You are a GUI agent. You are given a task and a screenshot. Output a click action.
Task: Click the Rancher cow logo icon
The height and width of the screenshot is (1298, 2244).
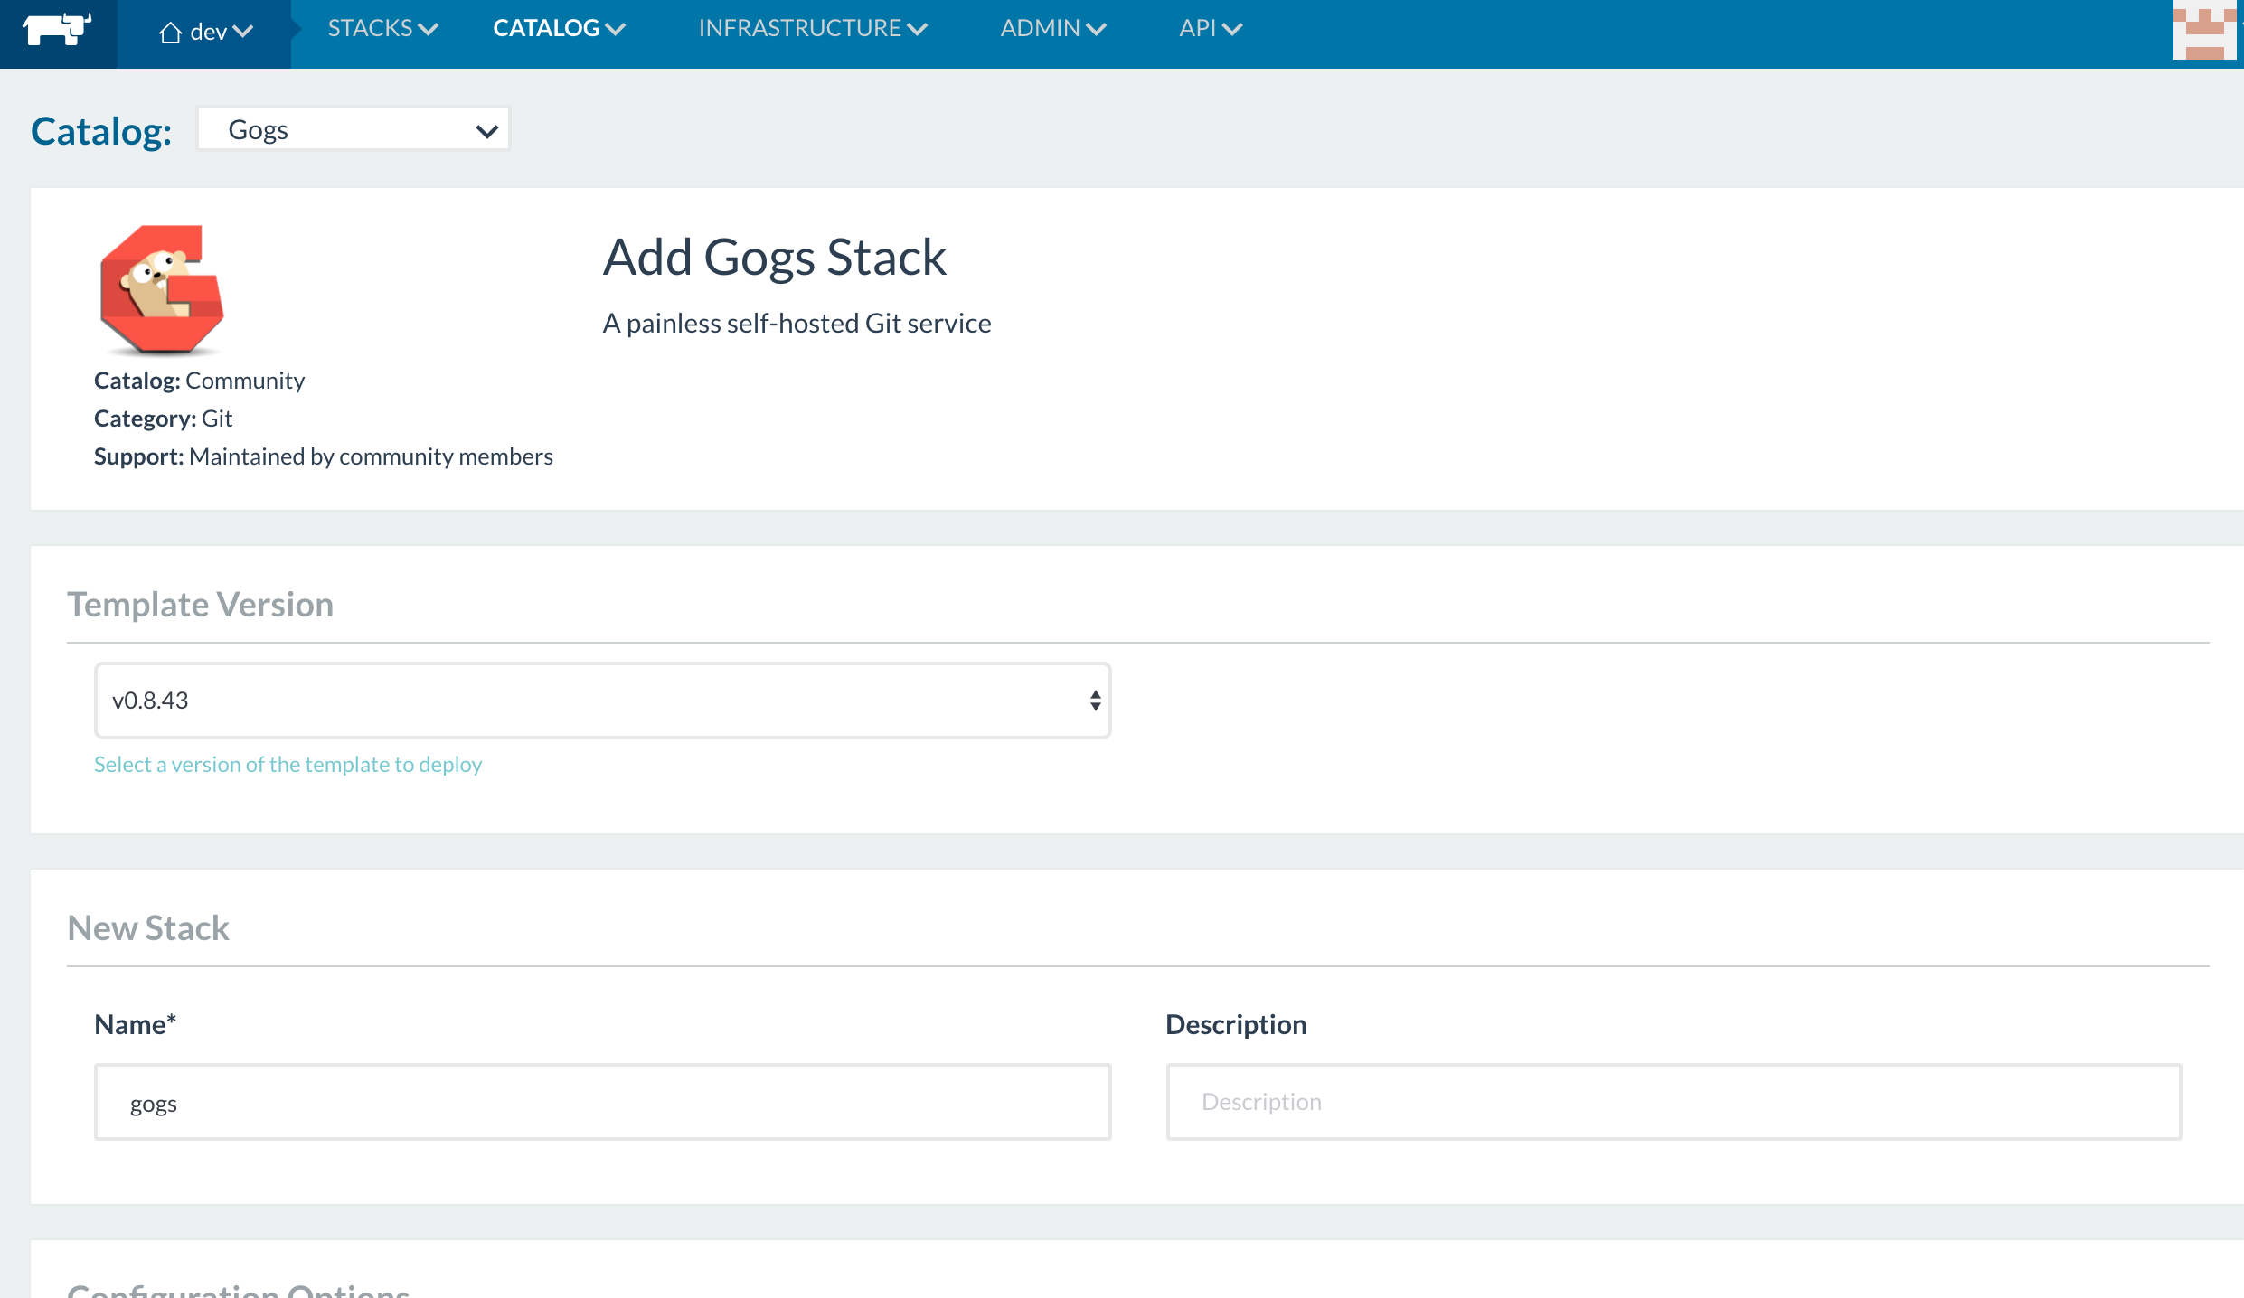tap(57, 29)
